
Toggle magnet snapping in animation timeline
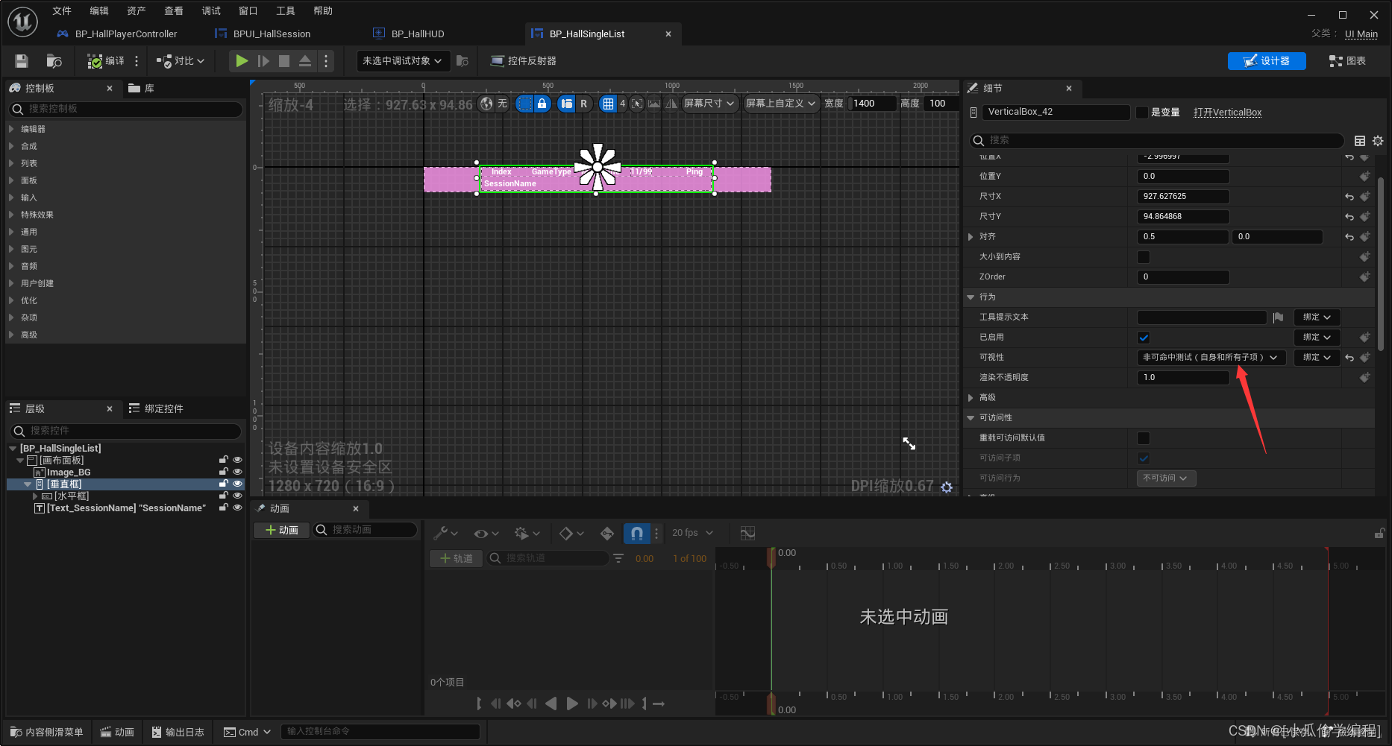pyautogui.click(x=636, y=533)
